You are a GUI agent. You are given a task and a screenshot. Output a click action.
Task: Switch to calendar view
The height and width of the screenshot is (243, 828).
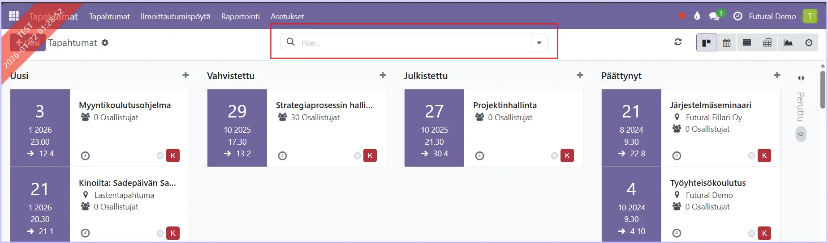pyautogui.click(x=726, y=43)
